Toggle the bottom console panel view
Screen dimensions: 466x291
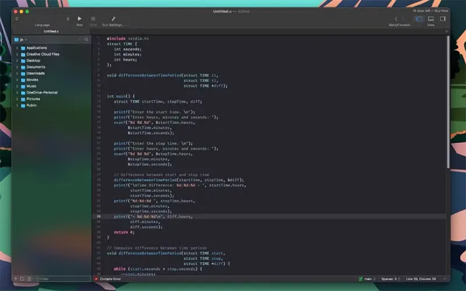[x=430, y=19]
